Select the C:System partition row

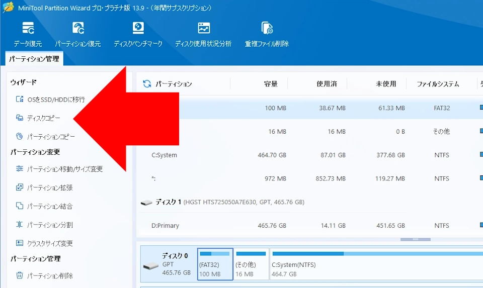point(309,155)
